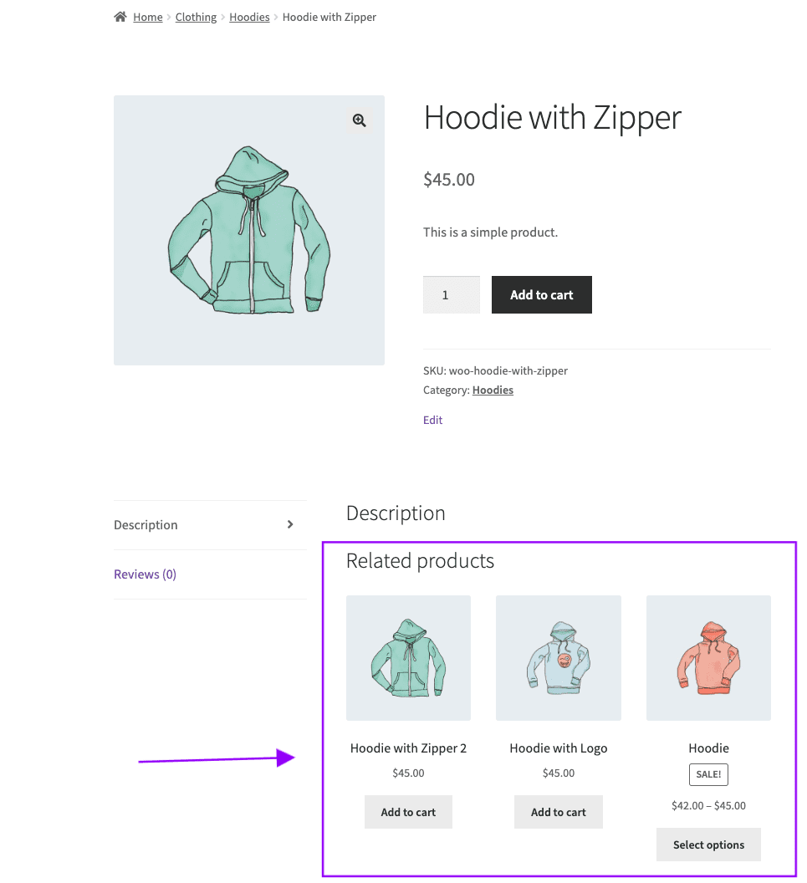Switch to the Reviews (0) tab
The height and width of the screenshot is (883, 807).
pos(145,574)
